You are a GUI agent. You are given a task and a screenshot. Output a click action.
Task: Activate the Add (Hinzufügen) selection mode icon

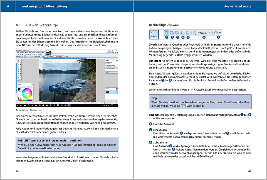[x=172, y=33]
